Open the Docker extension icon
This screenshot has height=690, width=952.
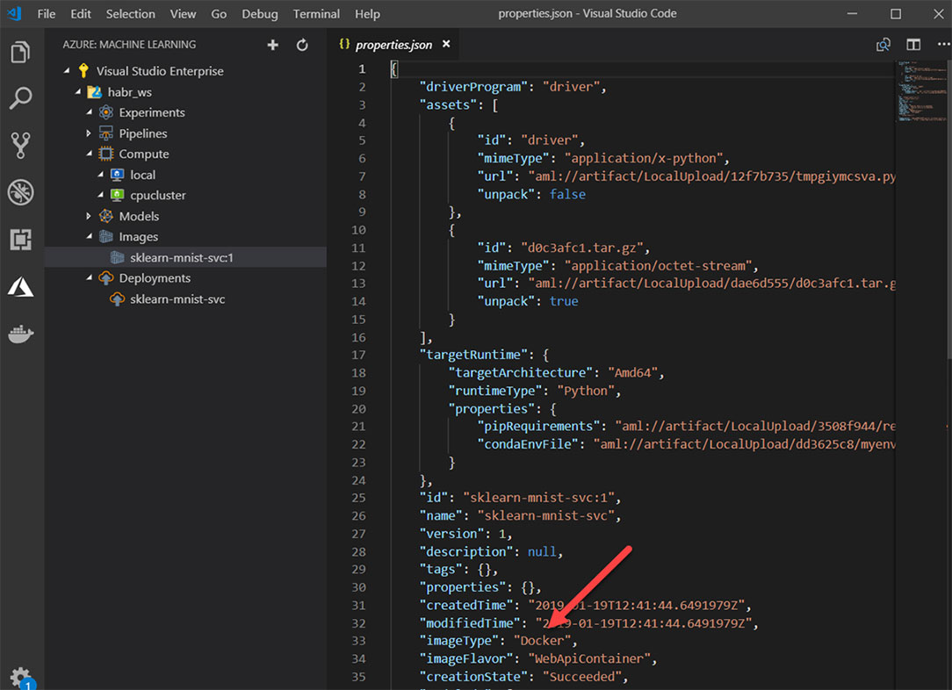(x=21, y=333)
